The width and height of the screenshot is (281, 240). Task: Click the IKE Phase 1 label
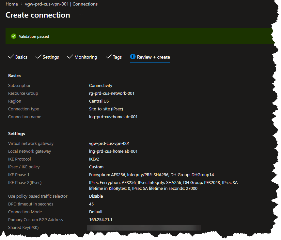coord(19,175)
